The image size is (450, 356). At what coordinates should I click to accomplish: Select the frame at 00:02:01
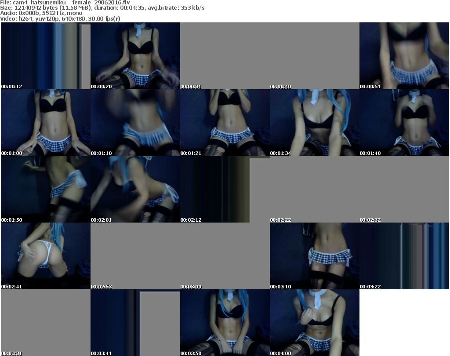tap(135, 189)
